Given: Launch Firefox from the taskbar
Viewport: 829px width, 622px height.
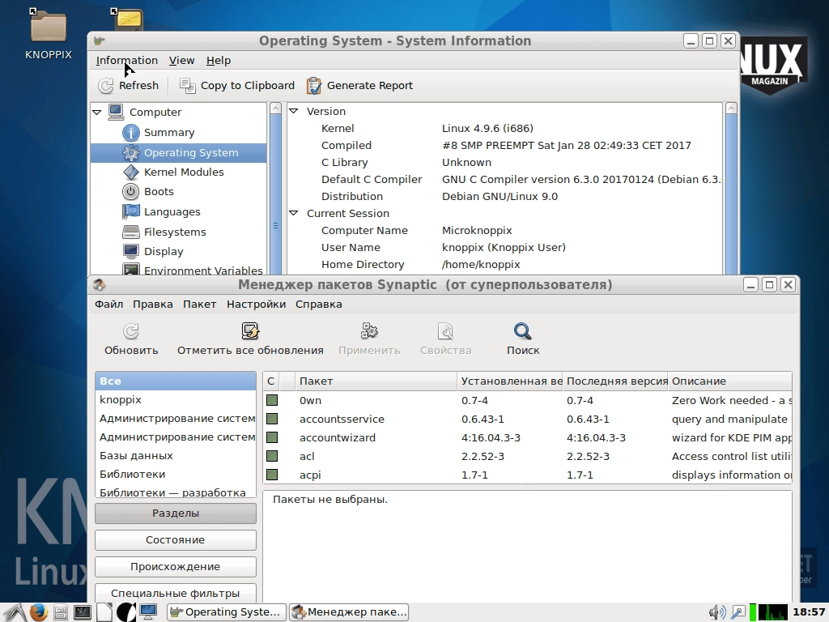Looking at the screenshot, I should pyautogui.click(x=39, y=612).
